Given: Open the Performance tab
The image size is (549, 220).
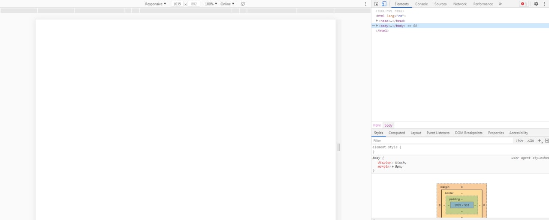Looking at the screenshot, I should point(483,4).
